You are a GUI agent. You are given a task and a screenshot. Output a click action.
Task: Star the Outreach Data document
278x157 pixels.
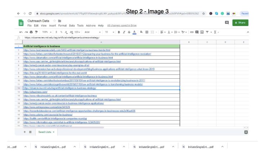pyautogui.click(x=54, y=21)
